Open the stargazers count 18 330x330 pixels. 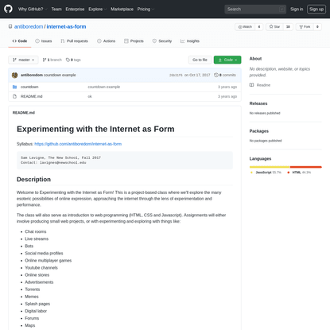(x=288, y=27)
